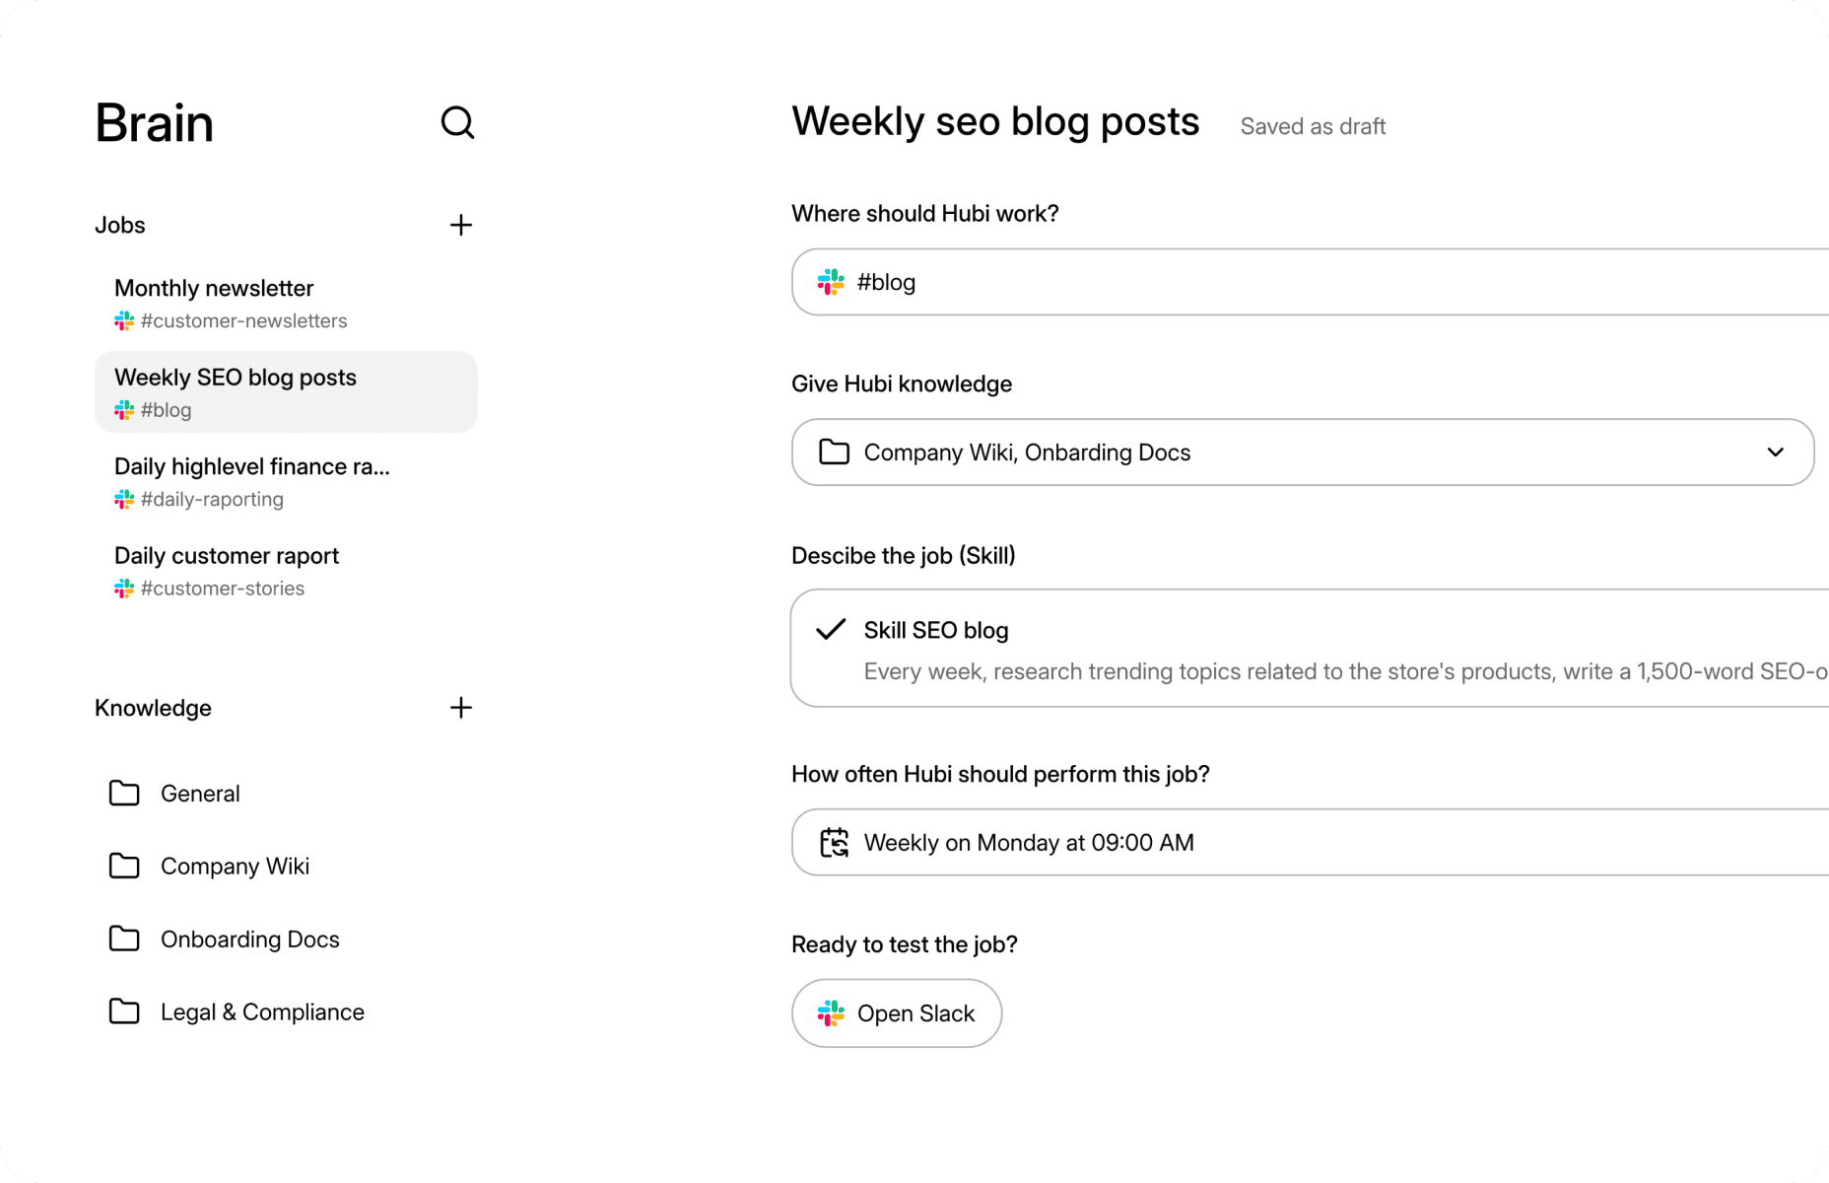Click the General folder icon
This screenshot has width=1829, height=1183.
pos(124,793)
